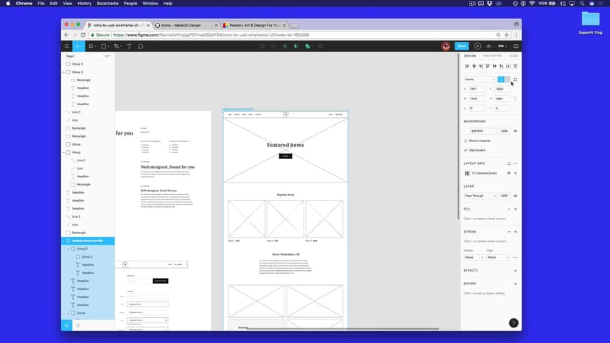The height and width of the screenshot is (343, 610).
Task: Select the Comment tool
Action: click(140, 46)
